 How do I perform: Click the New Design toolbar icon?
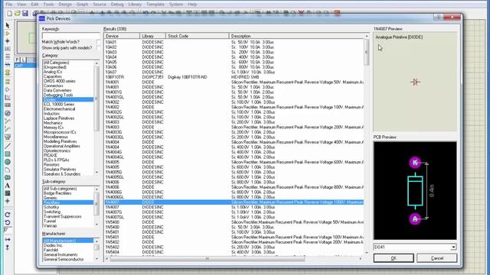9,14
